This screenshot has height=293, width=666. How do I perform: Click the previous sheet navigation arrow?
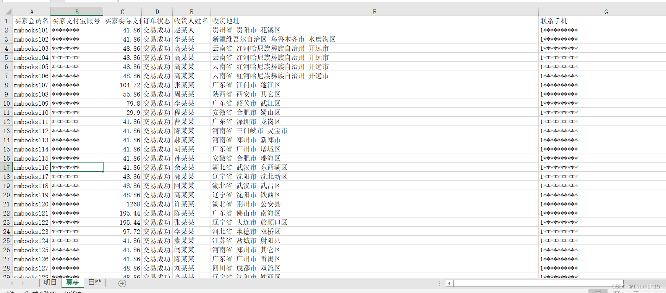point(12,283)
